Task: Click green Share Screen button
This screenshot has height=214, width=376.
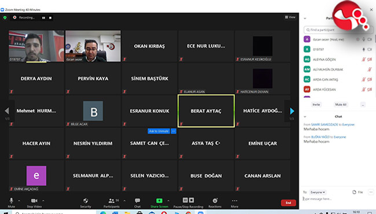Action: pyautogui.click(x=159, y=202)
